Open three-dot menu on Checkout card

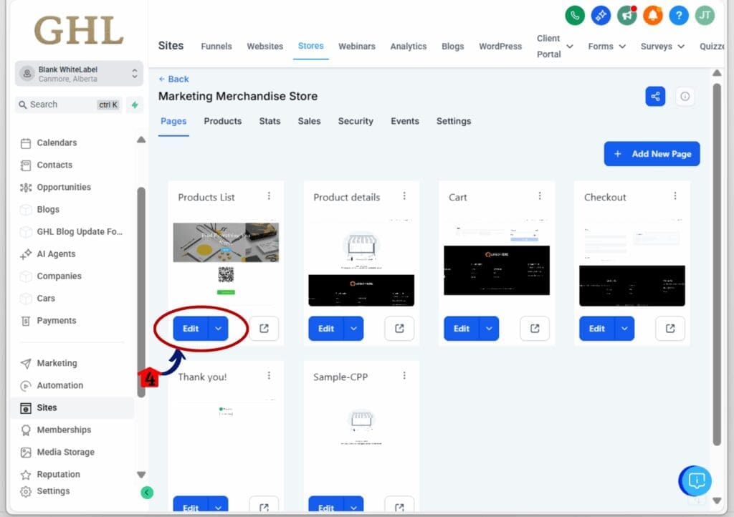click(675, 196)
